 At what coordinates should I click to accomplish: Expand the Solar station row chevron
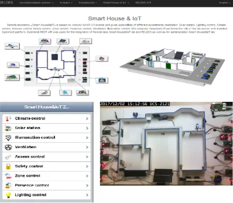(87, 128)
